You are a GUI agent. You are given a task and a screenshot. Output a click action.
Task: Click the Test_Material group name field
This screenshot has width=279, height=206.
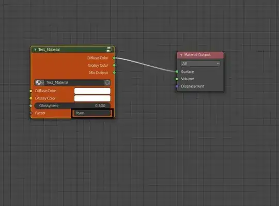pos(74,82)
